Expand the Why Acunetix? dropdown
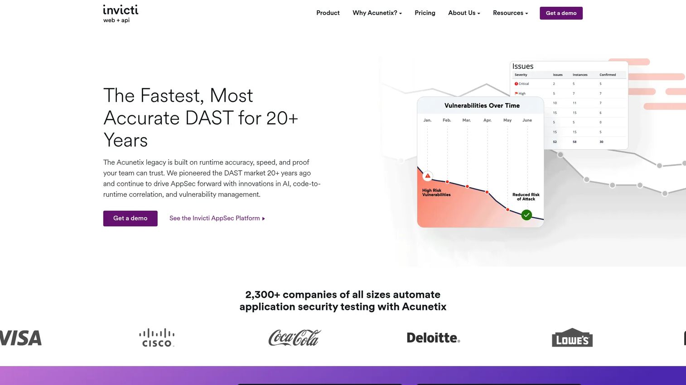 (x=377, y=13)
